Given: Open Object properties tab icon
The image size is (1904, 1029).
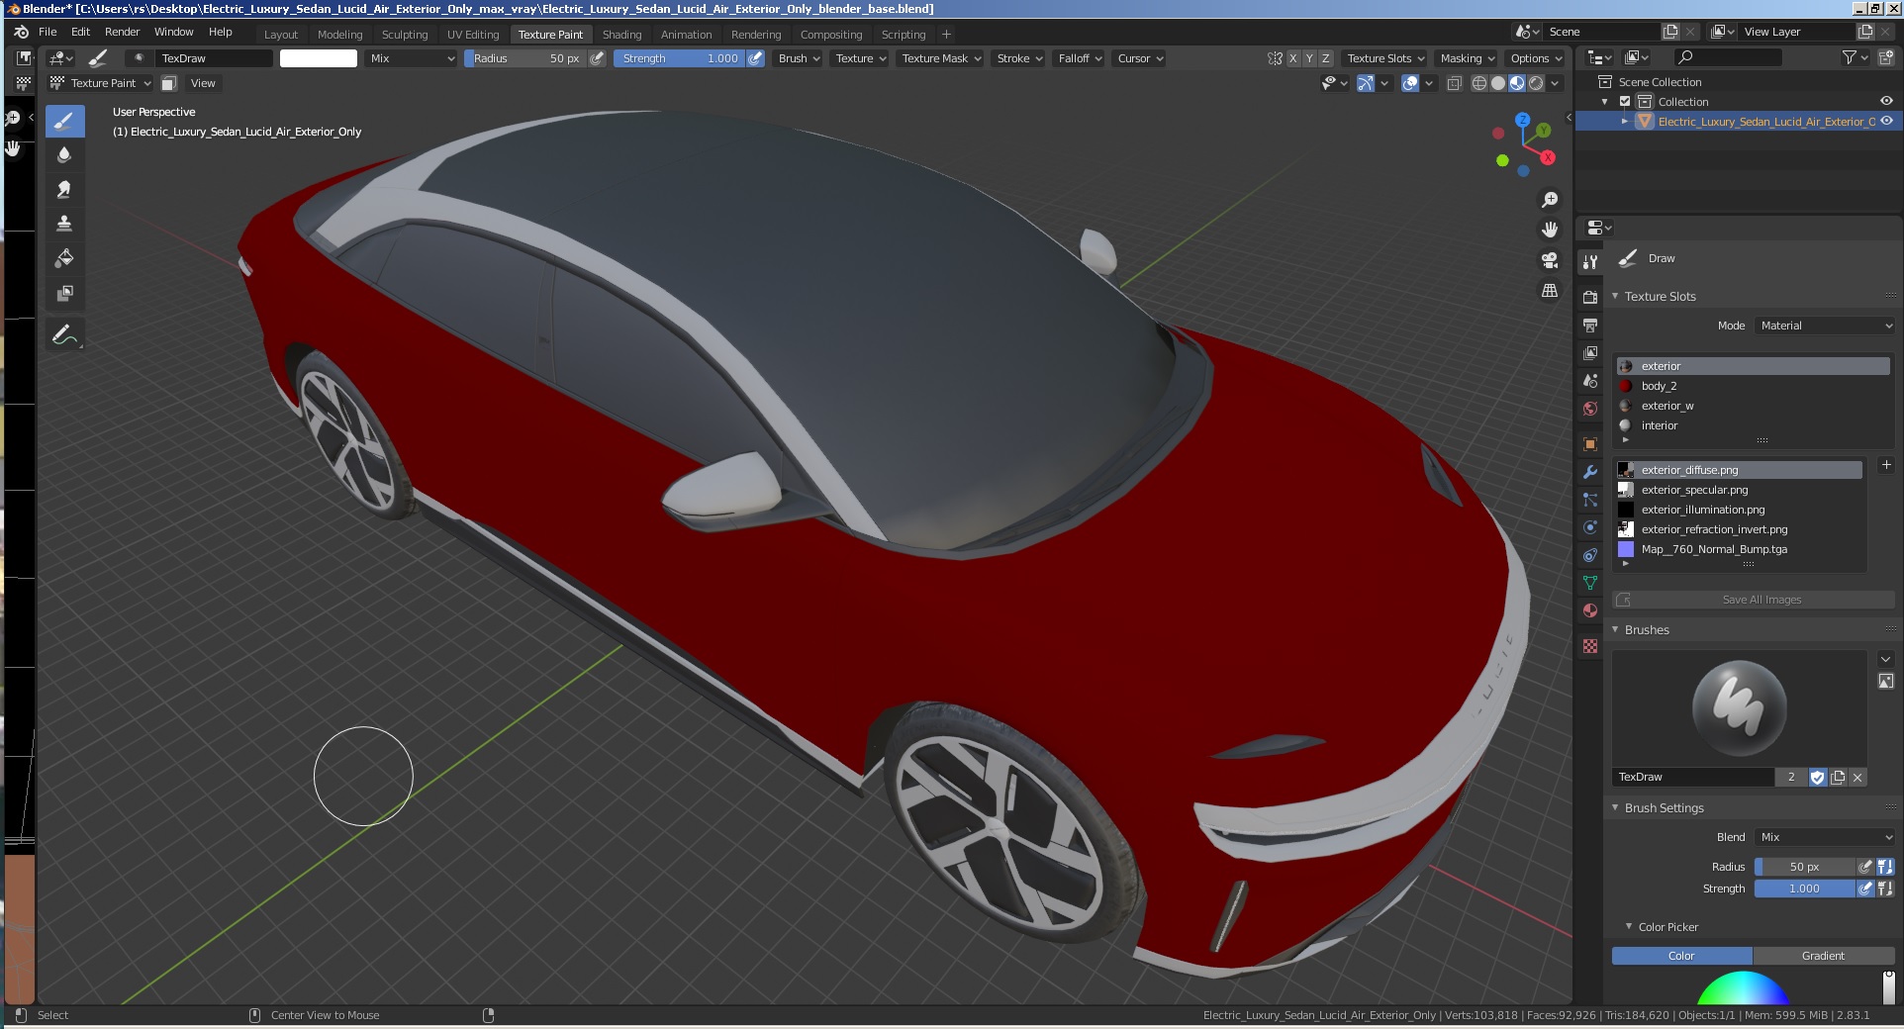Looking at the screenshot, I should tap(1590, 444).
